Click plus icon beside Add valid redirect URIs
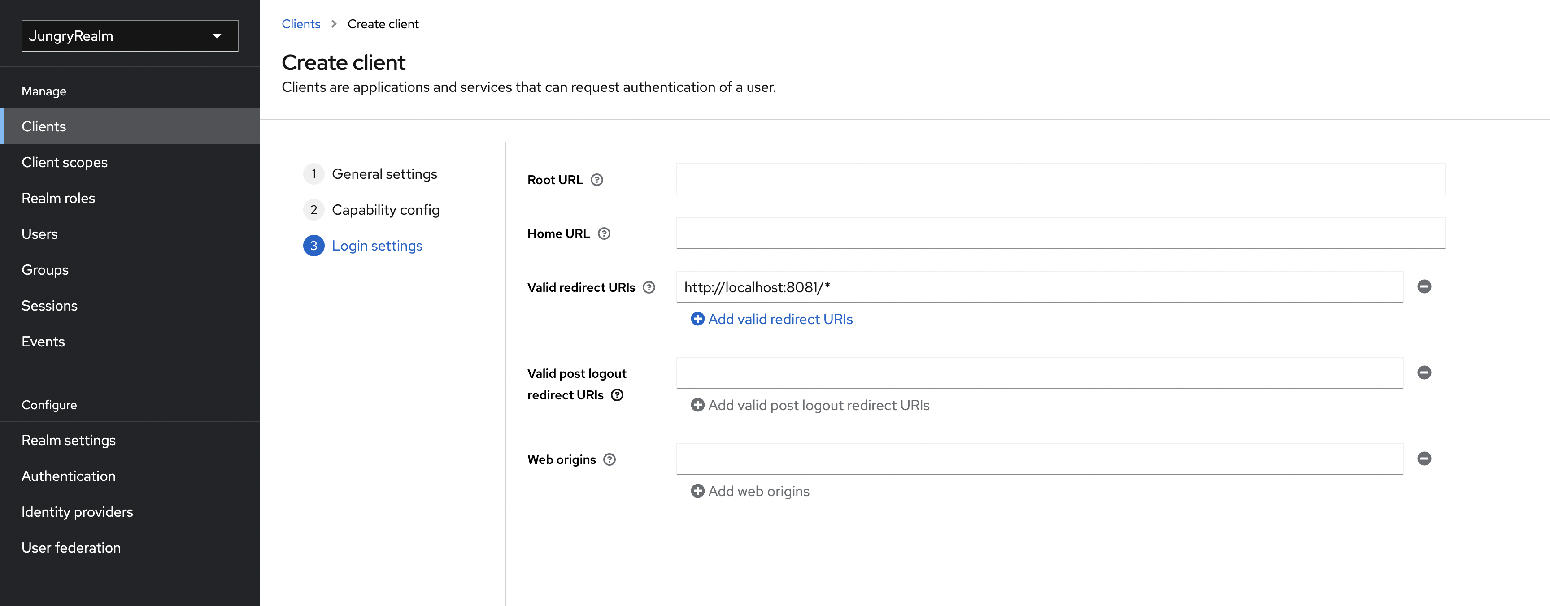Image resolution: width=1550 pixels, height=606 pixels. pyautogui.click(x=697, y=319)
